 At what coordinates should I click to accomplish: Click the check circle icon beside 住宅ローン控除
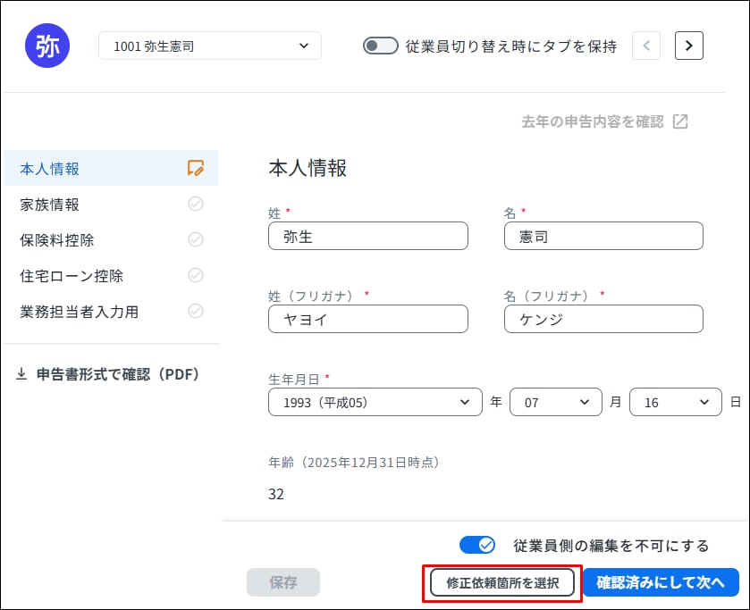click(196, 275)
